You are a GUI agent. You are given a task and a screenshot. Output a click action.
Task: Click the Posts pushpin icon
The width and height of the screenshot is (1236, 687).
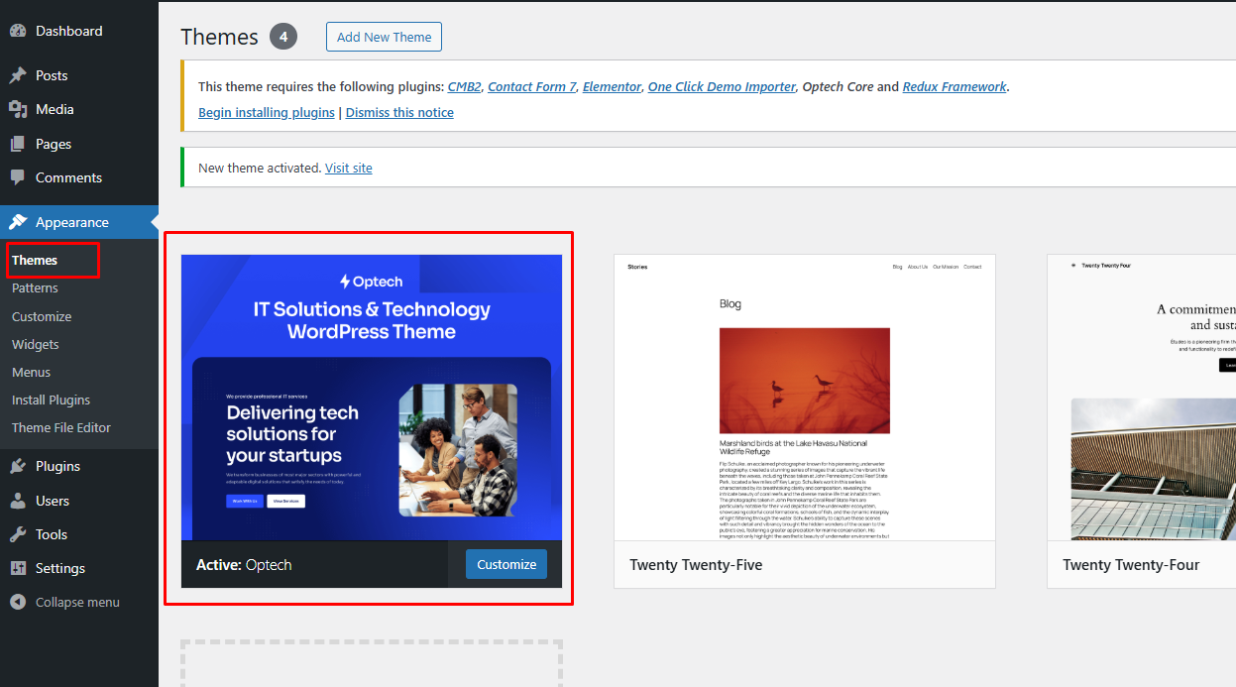(x=18, y=75)
